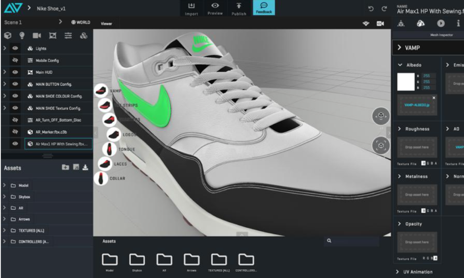Image resolution: width=464 pixels, height=278 pixels.
Task: Select the HUD frame icon in scene toolbar
Action: coord(53,36)
